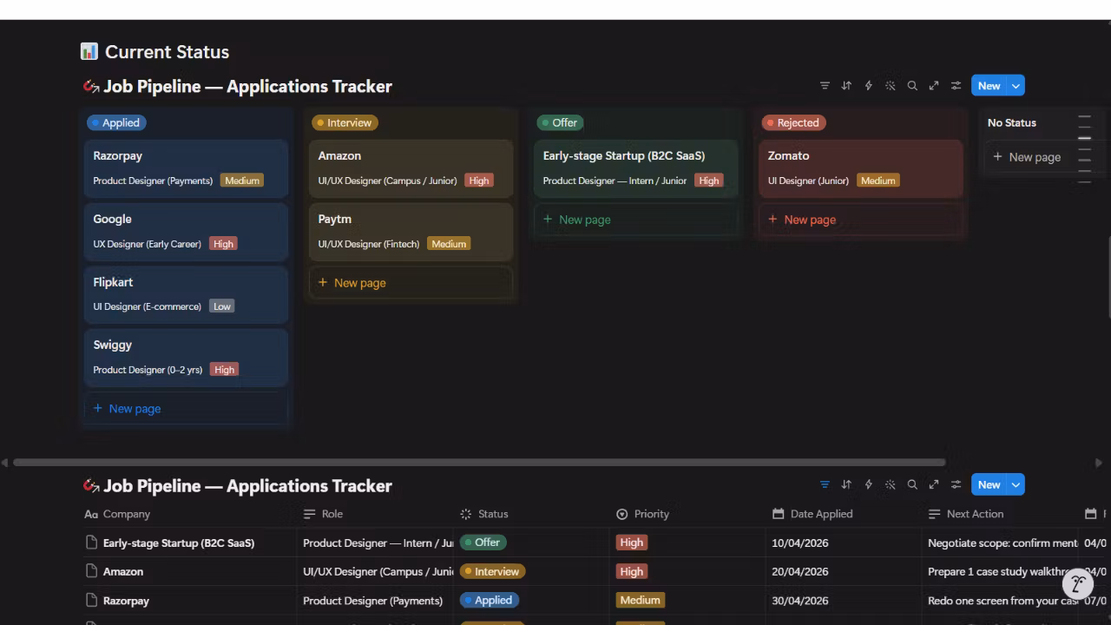Open view settings sliders icon in table toolbar

(x=956, y=485)
